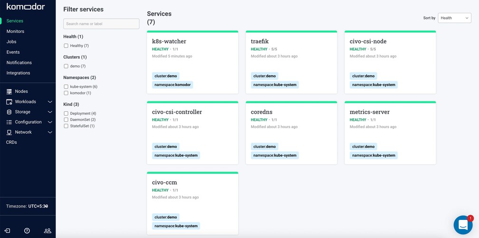Image resolution: width=479 pixels, height=238 pixels.
Task: Check the demo (7) cluster filter
Action: click(x=66, y=66)
